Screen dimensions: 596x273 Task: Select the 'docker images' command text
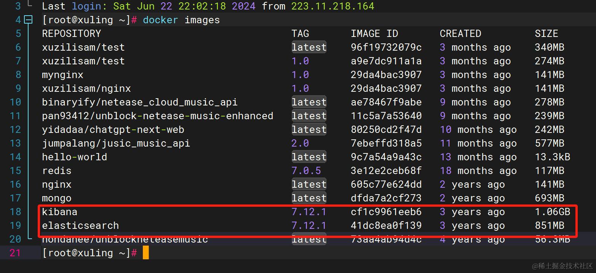pos(181,20)
